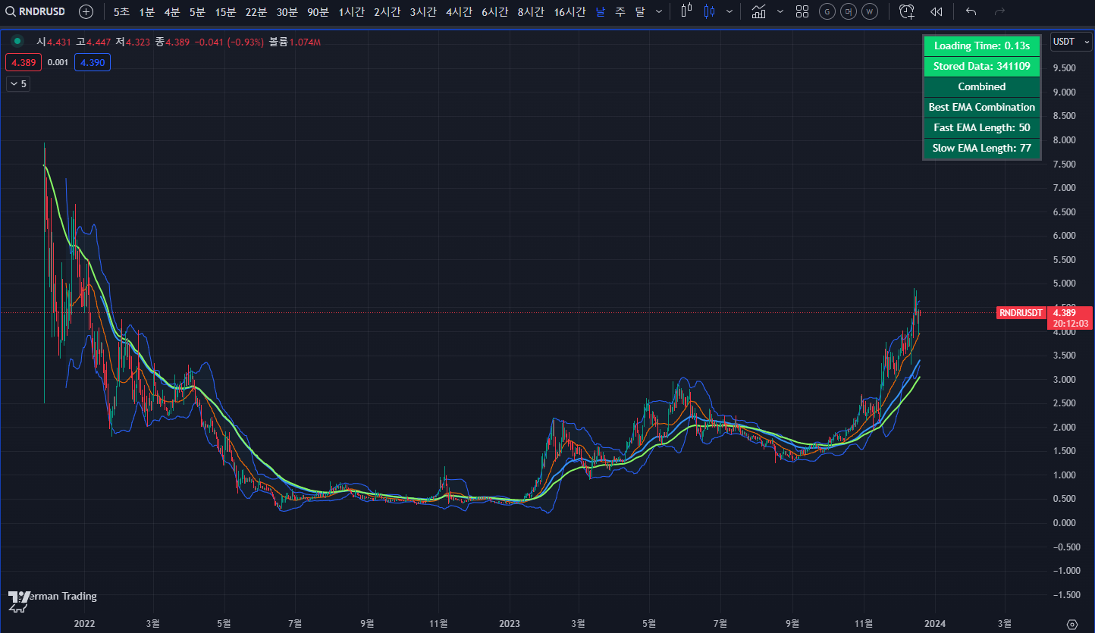Open the RNDRUSD symbol search
1095x633 pixels.
pyautogui.click(x=36, y=11)
